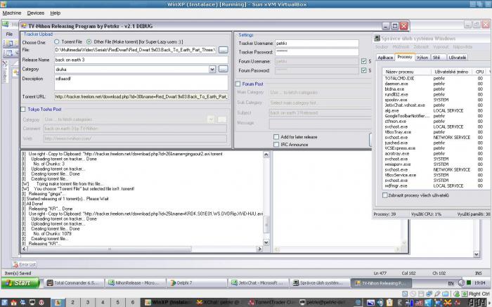This screenshot has width=492, height=307.
Task: Click the Error List tab in IDE
Action: [x=25, y=264]
